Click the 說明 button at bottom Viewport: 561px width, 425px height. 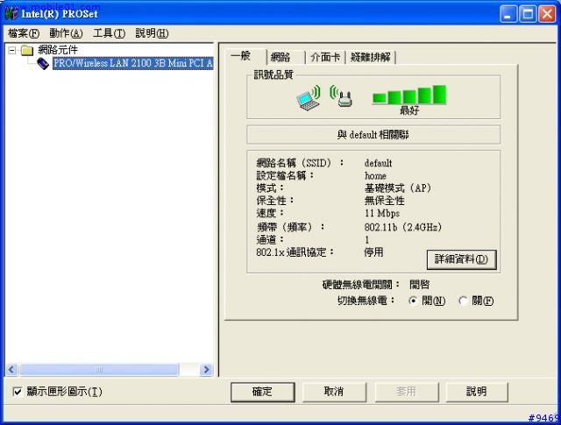(x=477, y=392)
